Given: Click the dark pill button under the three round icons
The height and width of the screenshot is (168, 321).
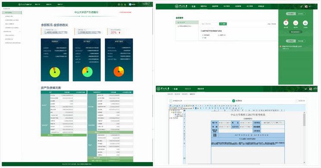Looking at the screenshot, I should pos(296,32).
